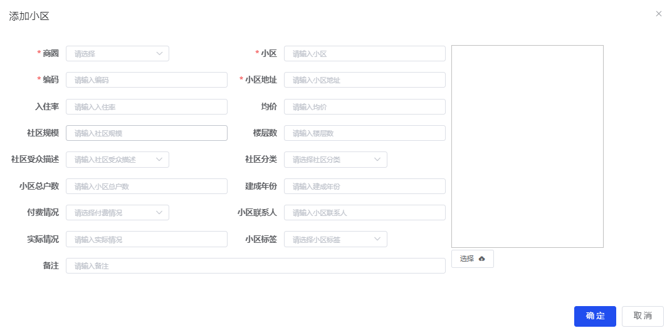The height and width of the screenshot is (333, 672).
Task: Open the 小区标签 dropdown
Action: (335, 239)
